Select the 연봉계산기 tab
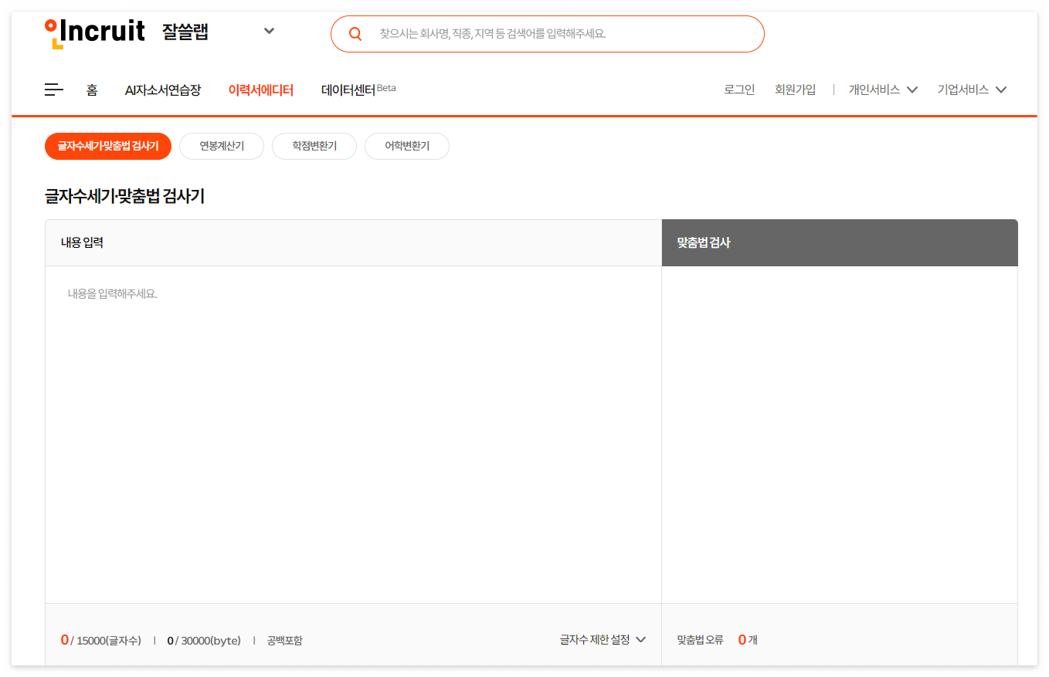Viewport: 1049px width, 677px height. tap(222, 146)
